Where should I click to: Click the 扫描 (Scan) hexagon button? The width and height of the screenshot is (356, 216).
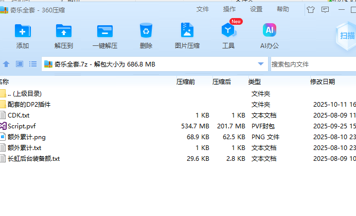(347, 36)
